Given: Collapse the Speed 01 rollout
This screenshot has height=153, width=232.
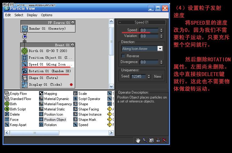Looking at the screenshot, I should 120,22.
